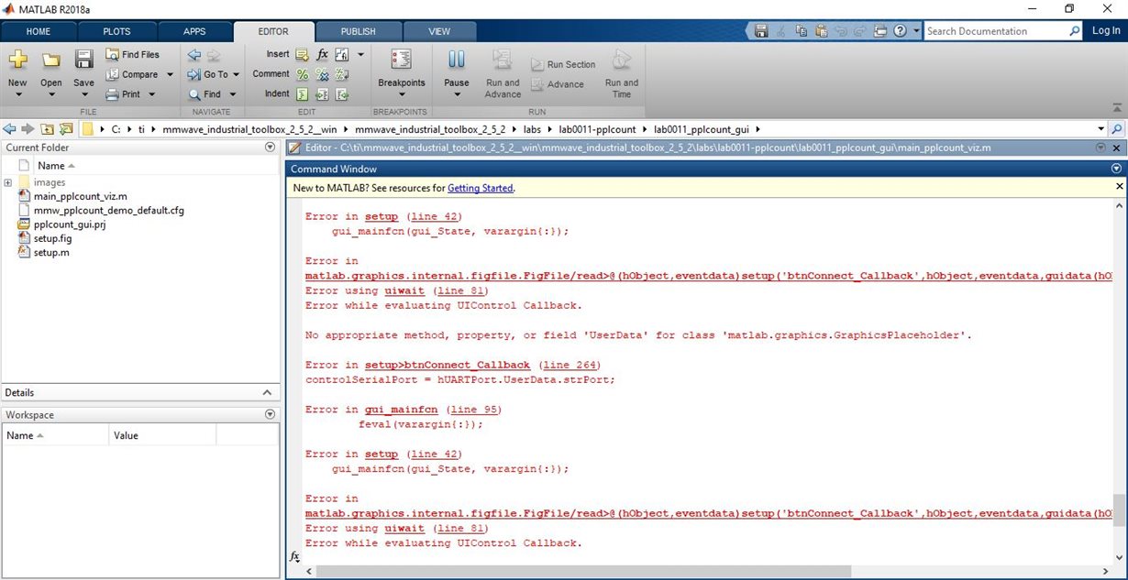
Task: Click the Compare files icon
Action: tap(112, 74)
